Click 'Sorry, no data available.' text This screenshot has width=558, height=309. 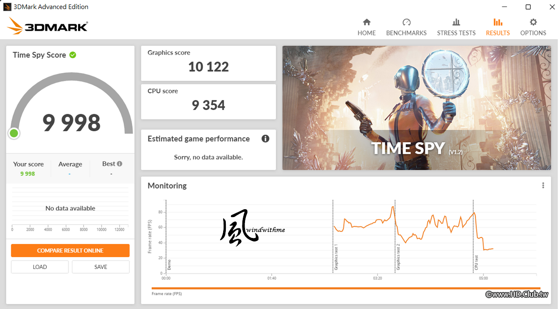tap(208, 157)
